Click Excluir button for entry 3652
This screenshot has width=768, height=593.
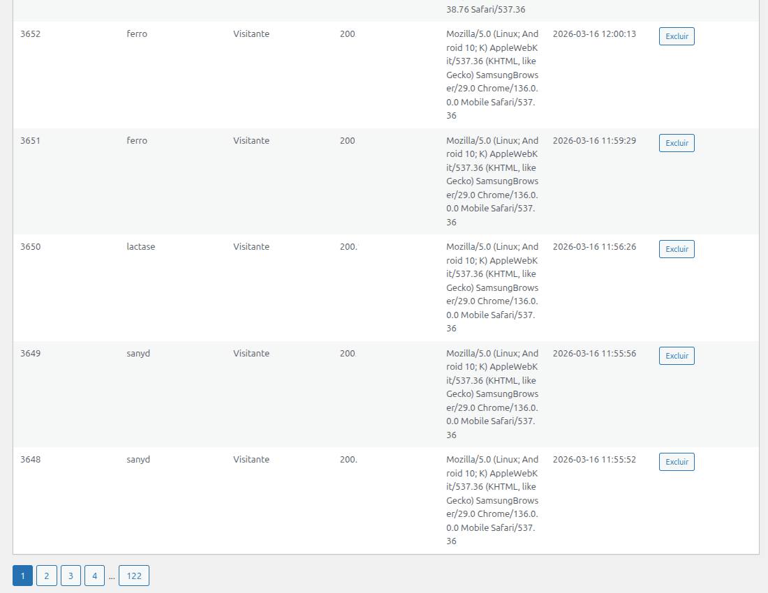pos(676,36)
